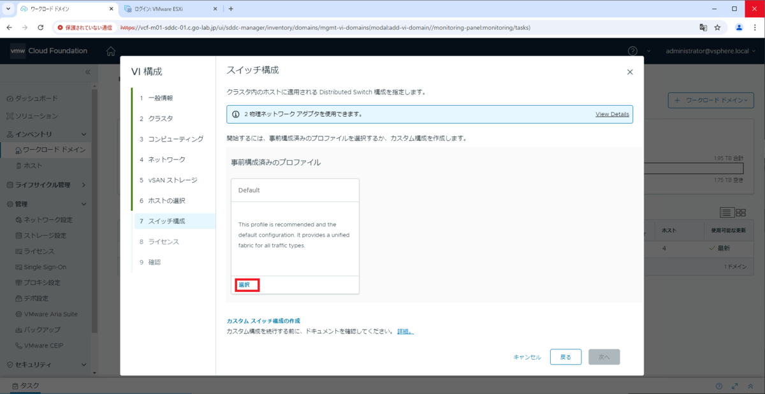
Task: Click the browser back arrow
Action: pyautogui.click(x=9, y=27)
